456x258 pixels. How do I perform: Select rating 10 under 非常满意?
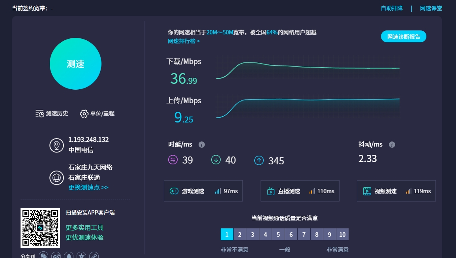point(342,234)
